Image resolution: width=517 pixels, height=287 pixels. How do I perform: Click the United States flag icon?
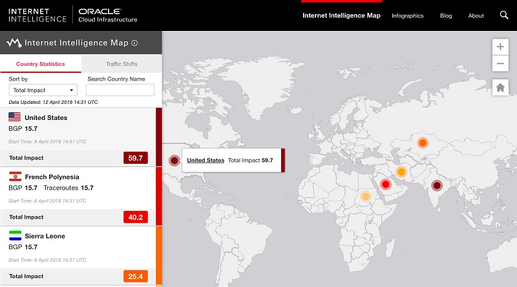[14, 117]
